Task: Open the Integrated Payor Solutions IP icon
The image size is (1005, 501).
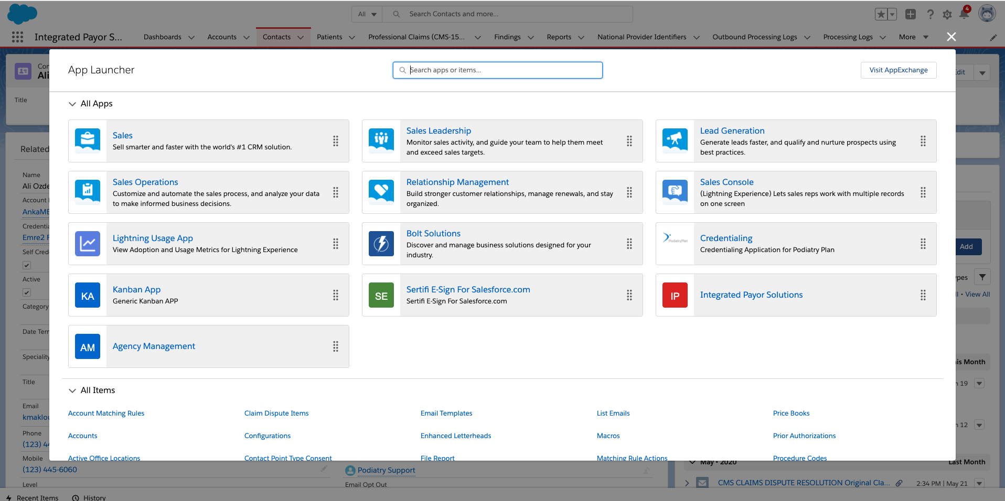Action: [x=675, y=295]
